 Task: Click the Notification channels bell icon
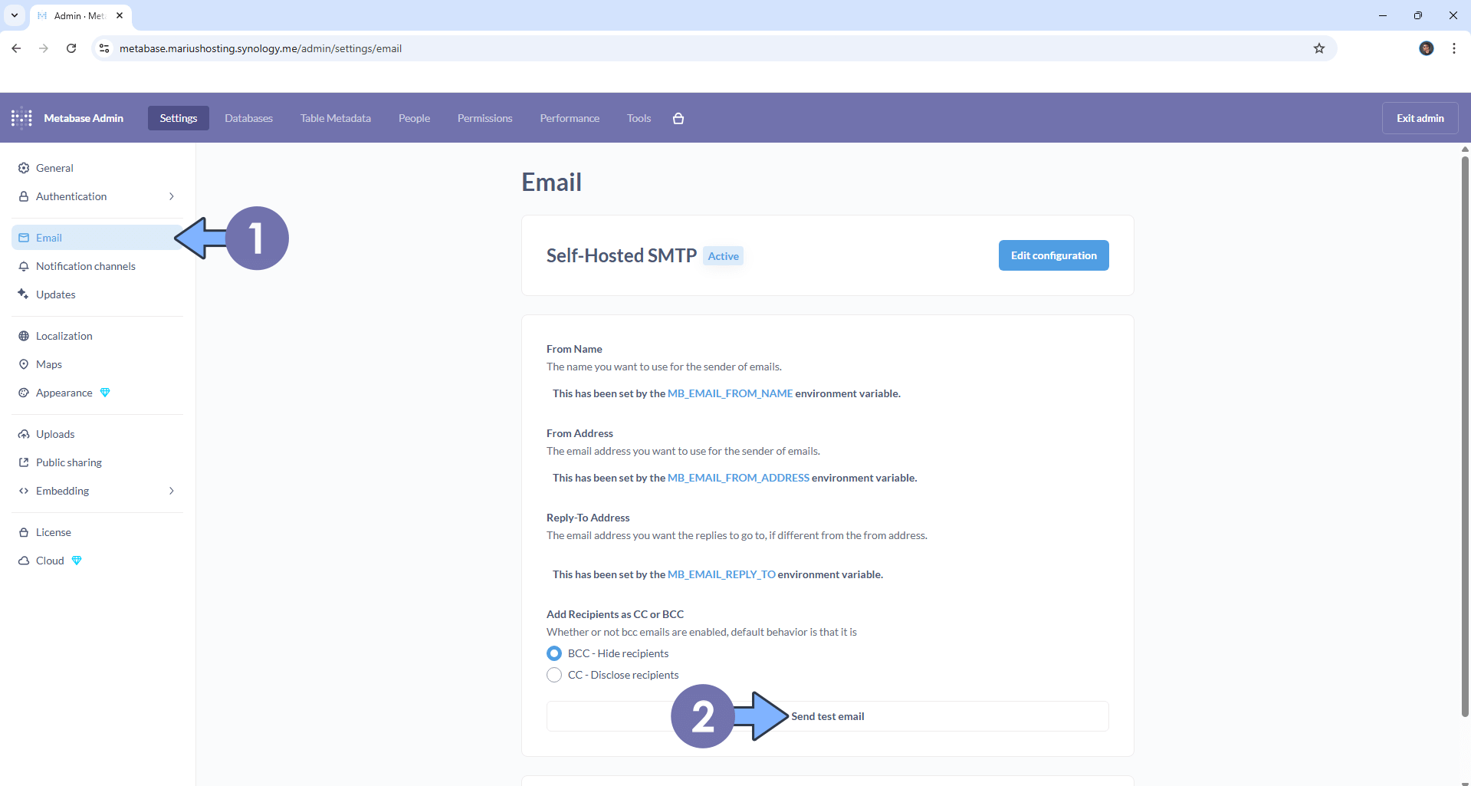pyautogui.click(x=24, y=266)
